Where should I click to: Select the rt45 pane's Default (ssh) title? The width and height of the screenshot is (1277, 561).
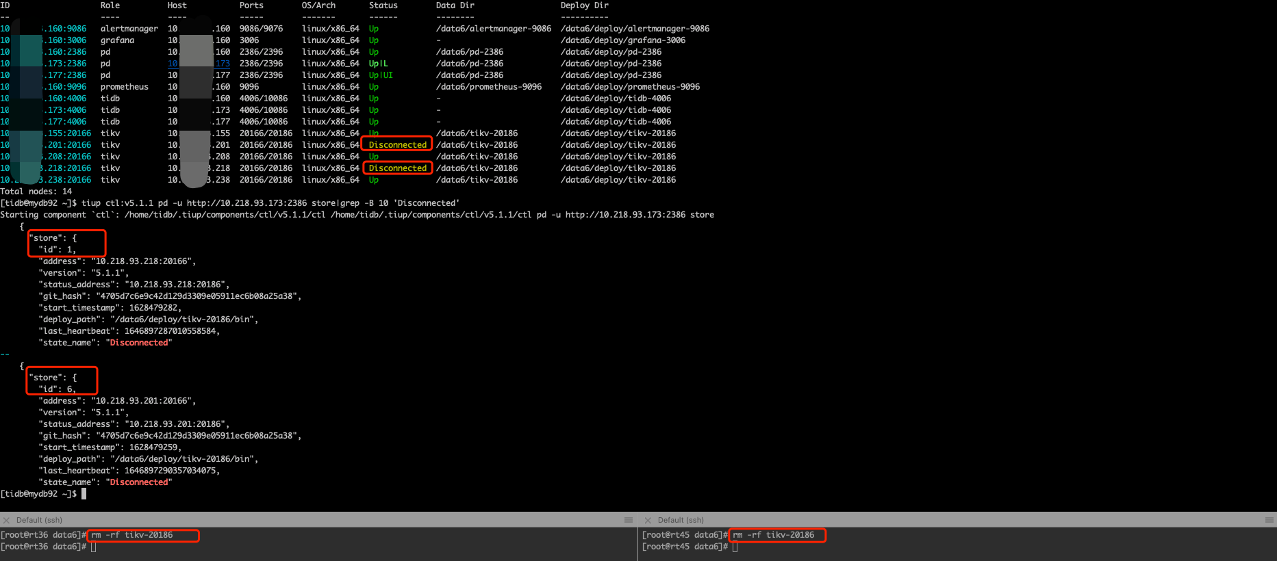[x=681, y=520]
